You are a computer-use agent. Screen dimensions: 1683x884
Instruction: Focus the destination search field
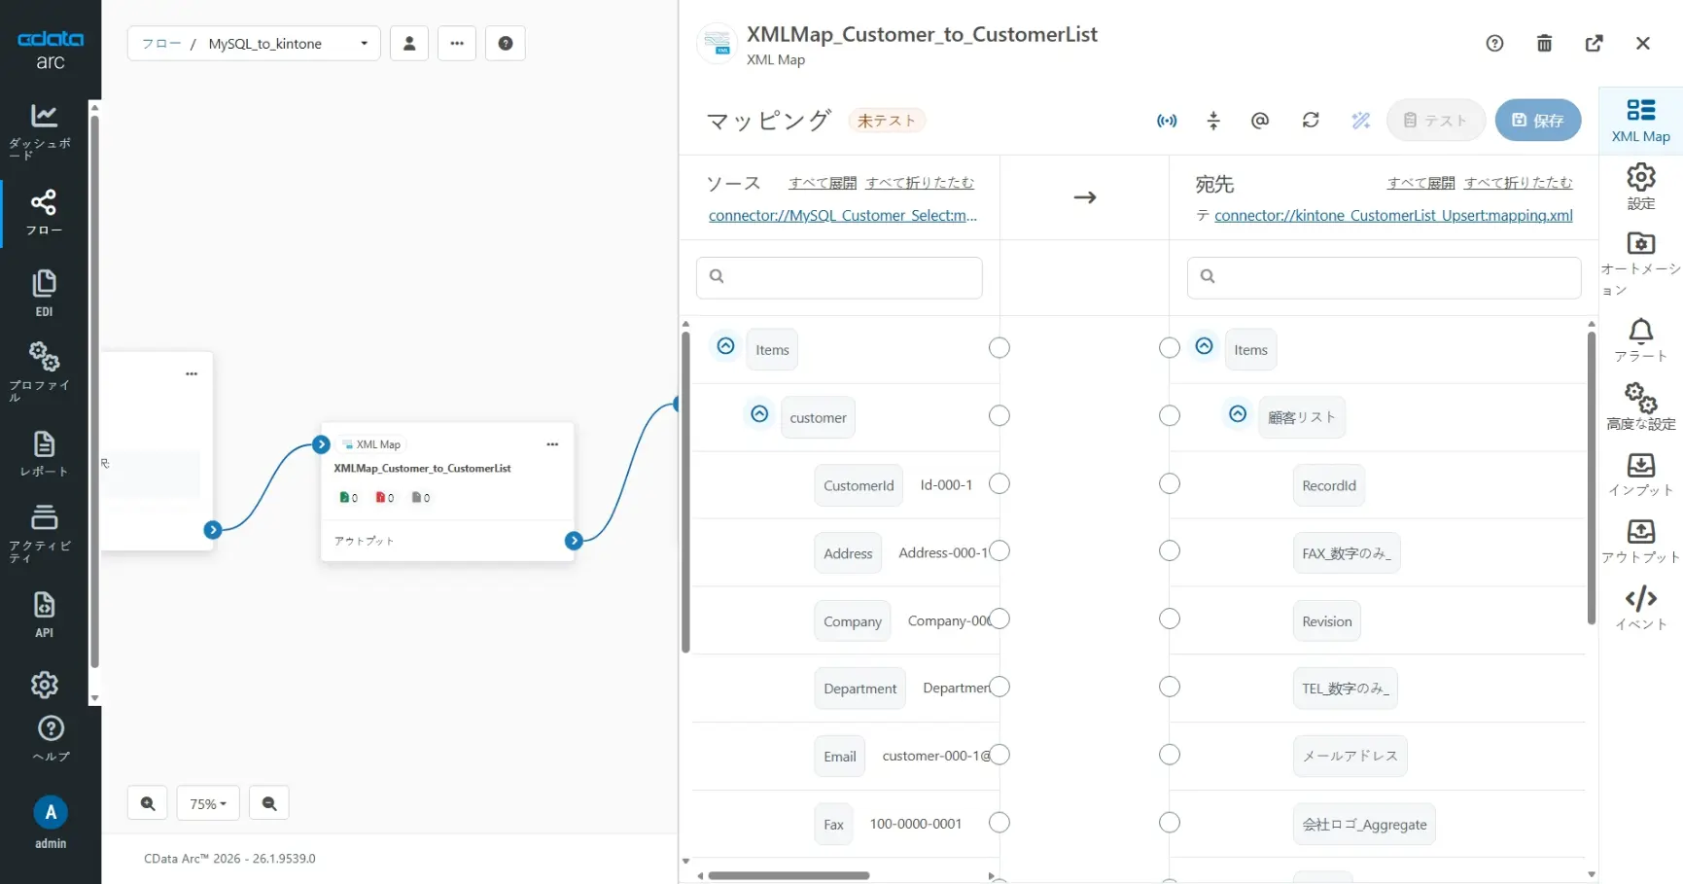point(1384,277)
